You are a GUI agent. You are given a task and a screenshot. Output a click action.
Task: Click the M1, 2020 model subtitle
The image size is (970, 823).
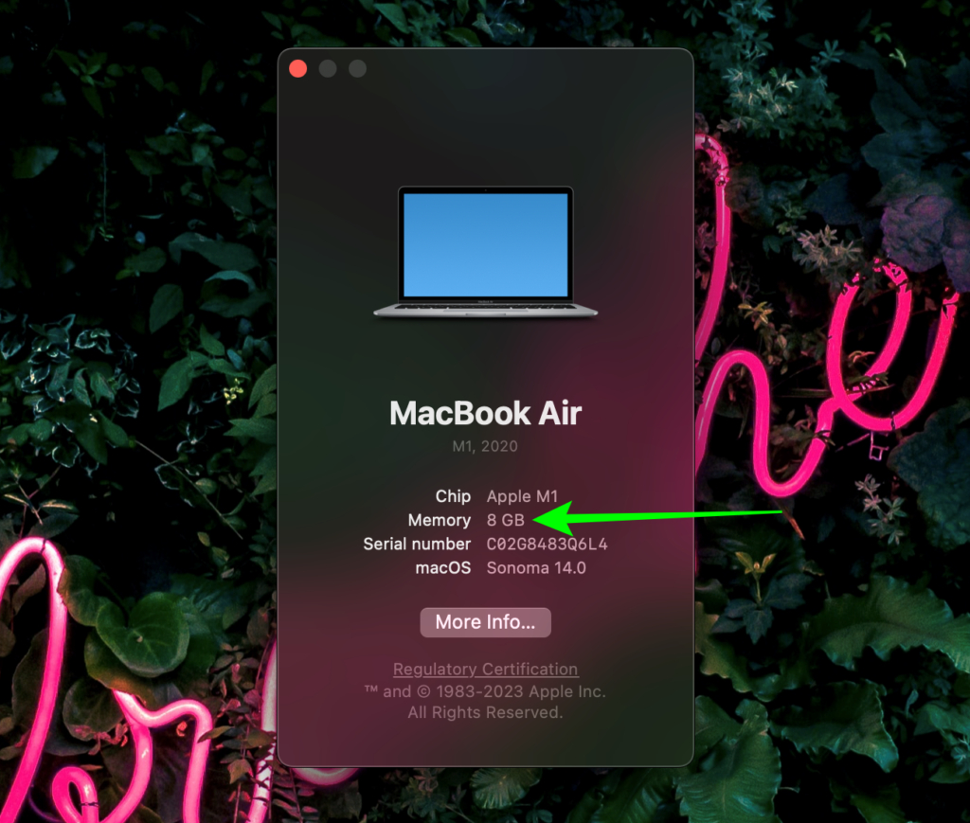coord(485,446)
